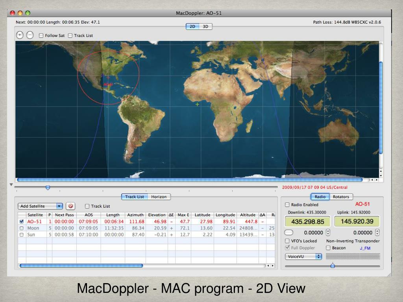Screen dimensions: 403x302
Task: Sort by Azimuth column header
Action: 135,215
